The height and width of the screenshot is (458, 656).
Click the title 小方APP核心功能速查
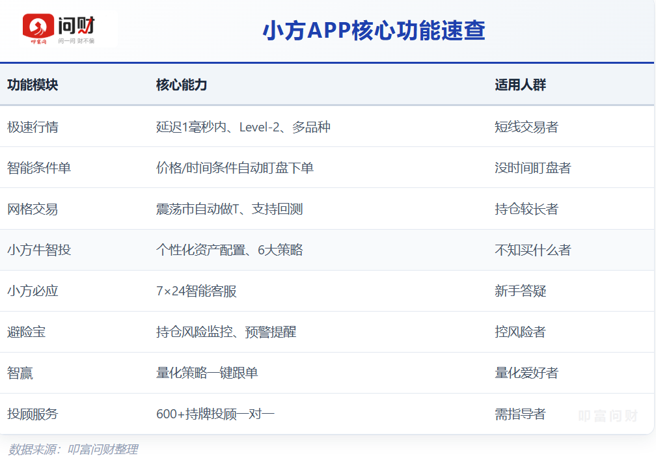(x=374, y=31)
